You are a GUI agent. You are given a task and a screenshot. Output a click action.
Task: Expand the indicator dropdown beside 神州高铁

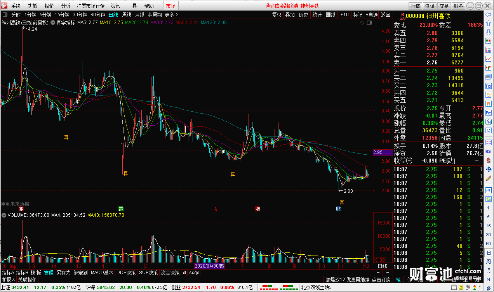click(x=52, y=22)
